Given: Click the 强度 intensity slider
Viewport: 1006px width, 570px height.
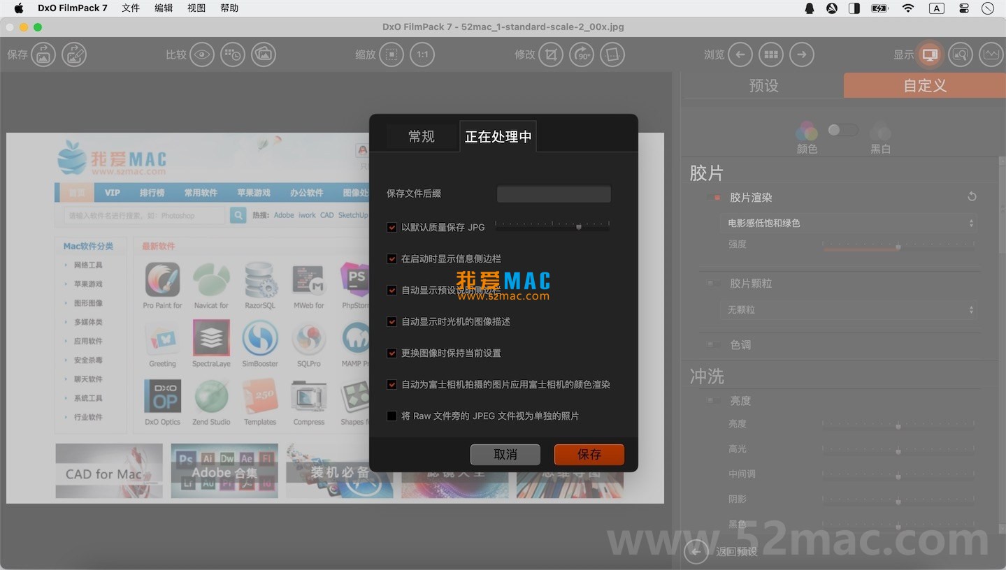Looking at the screenshot, I should tap(898, 247).
